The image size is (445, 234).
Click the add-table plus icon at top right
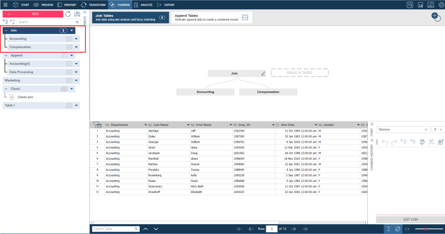point(436,17)
